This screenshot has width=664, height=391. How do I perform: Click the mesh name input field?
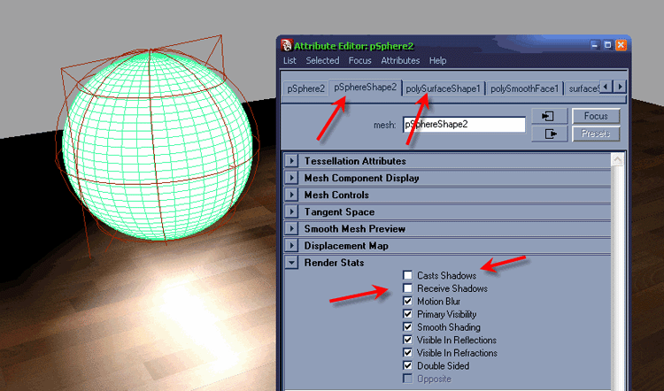click(x=463, y=125)
